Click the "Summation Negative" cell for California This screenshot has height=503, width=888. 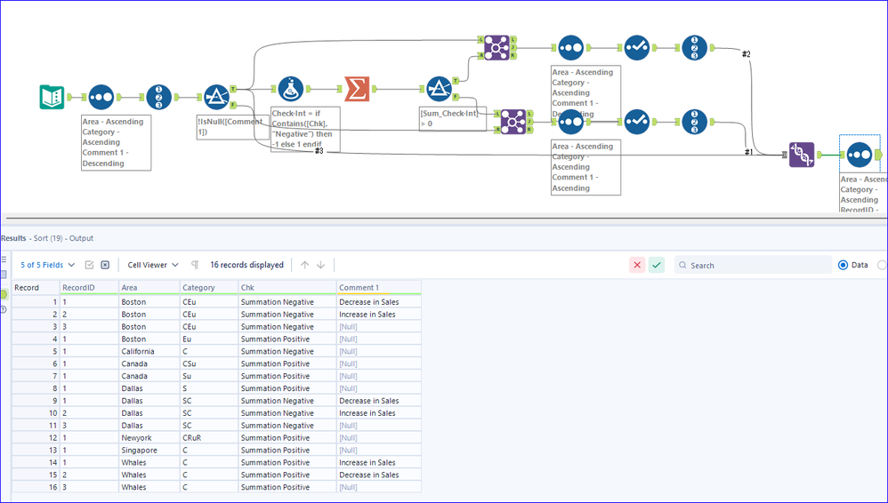click(x=287, y=351)
